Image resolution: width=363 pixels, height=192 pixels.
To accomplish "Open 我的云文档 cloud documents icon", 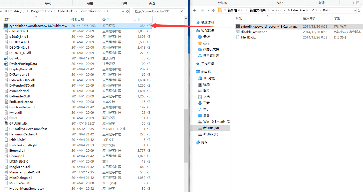I will (200, 49).
